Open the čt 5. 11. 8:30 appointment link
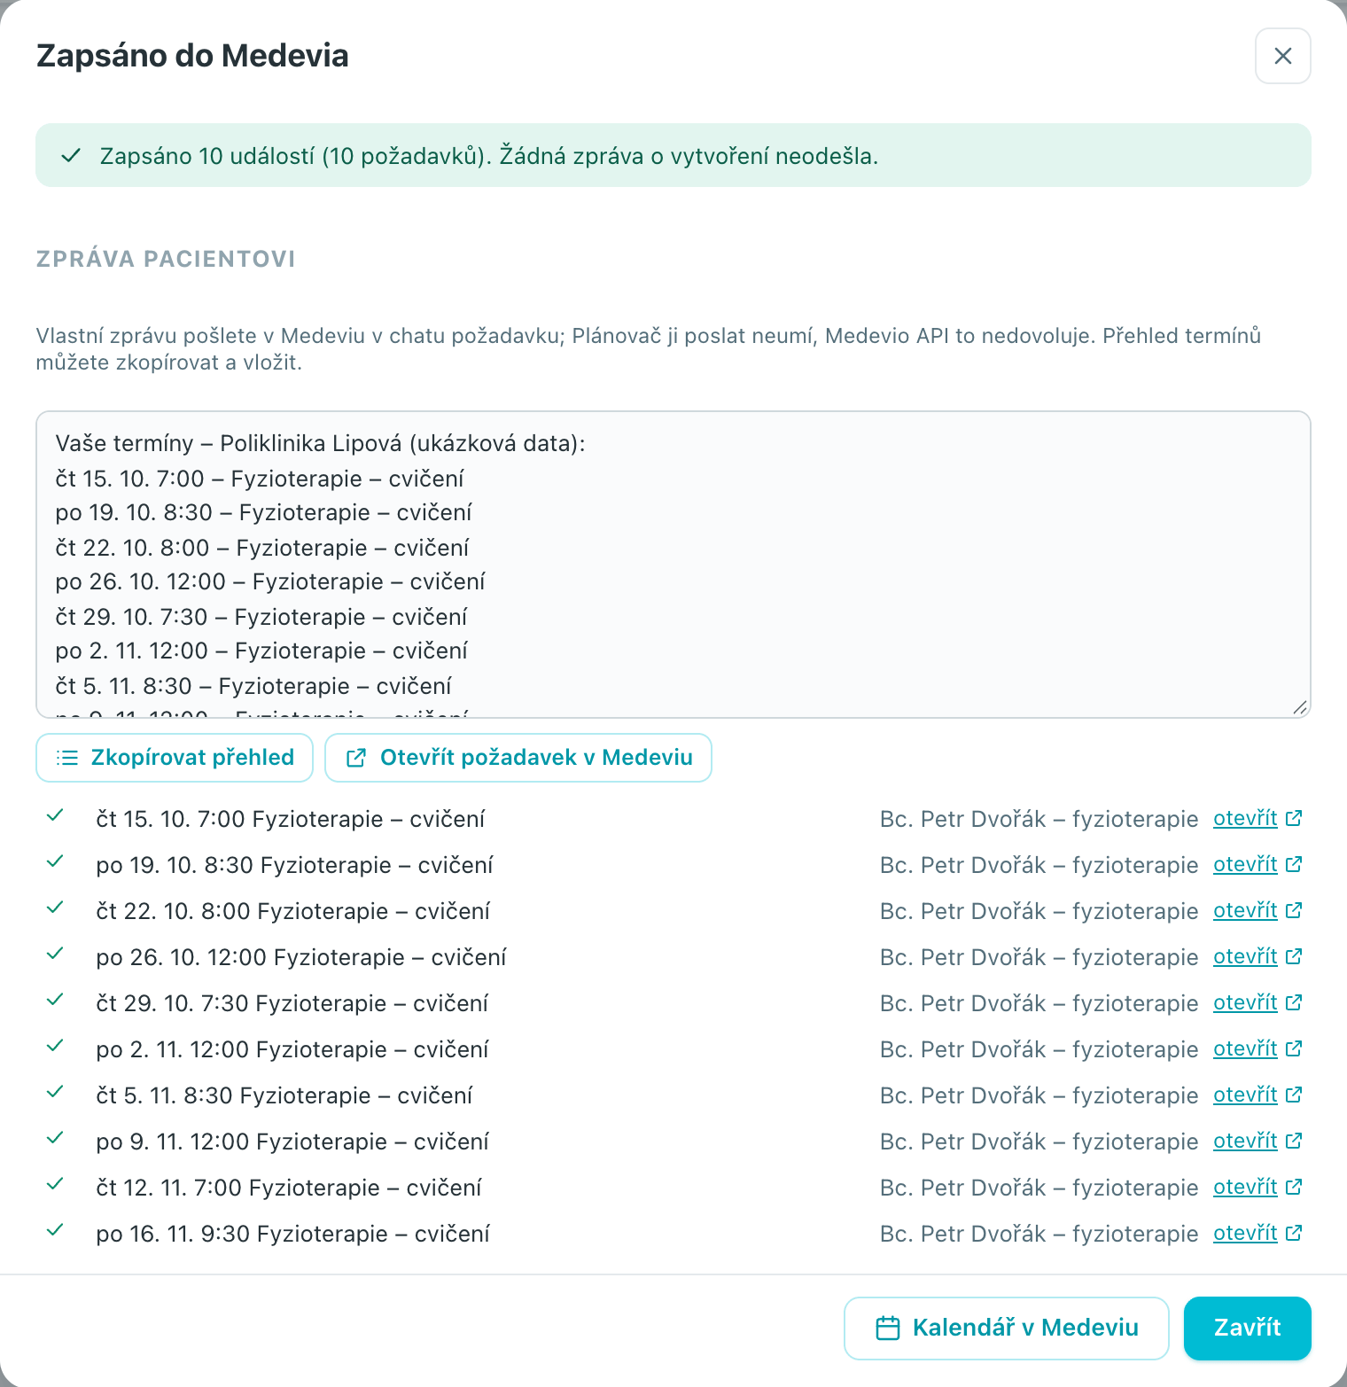The height and width of the screenshot is (1387, 1347). 1245,1095
